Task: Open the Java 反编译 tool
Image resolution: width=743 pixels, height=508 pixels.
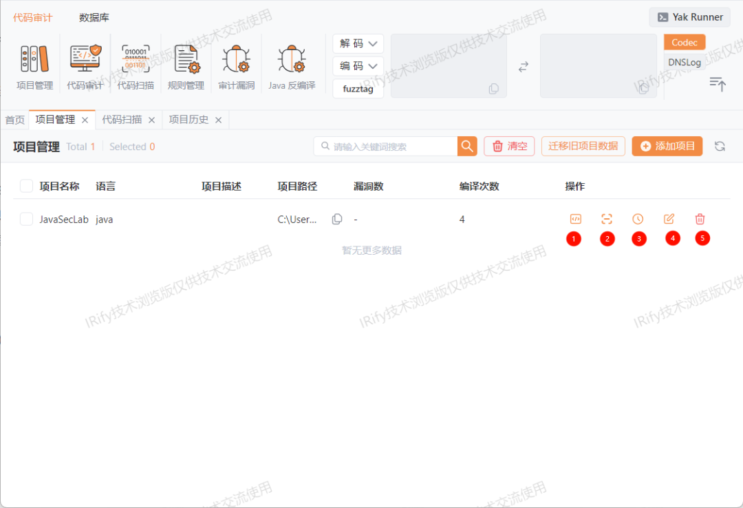Action: (292, 66)
